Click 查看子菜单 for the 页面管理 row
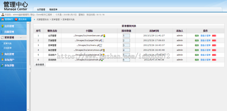The width and height of the screenshot is (227, 111). pyautogui.click(x=205, y=40)
